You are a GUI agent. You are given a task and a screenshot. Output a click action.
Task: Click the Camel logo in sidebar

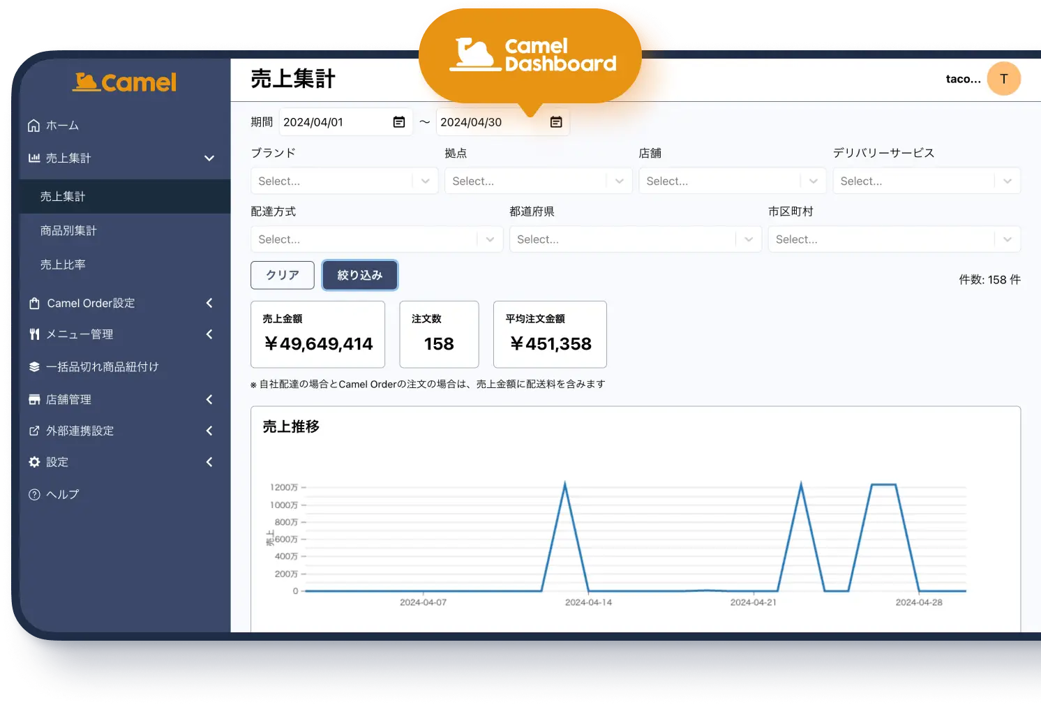click(125, 82)
